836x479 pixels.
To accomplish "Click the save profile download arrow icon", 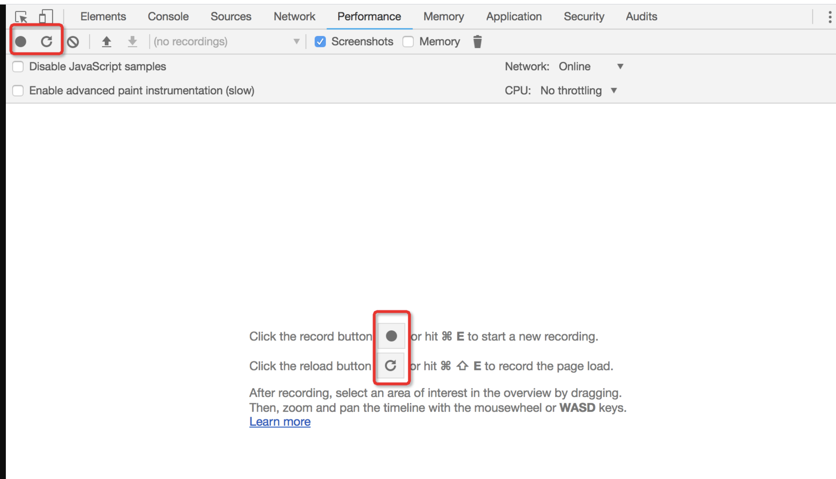I will (132, 42).
